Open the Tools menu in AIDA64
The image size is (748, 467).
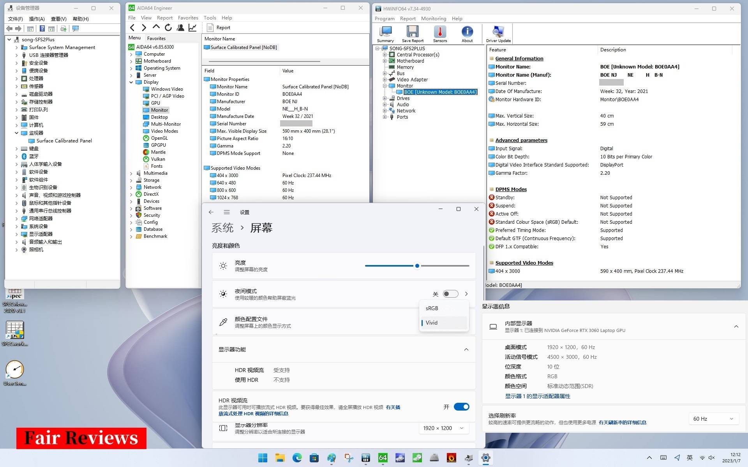click(x=210, y=18)
